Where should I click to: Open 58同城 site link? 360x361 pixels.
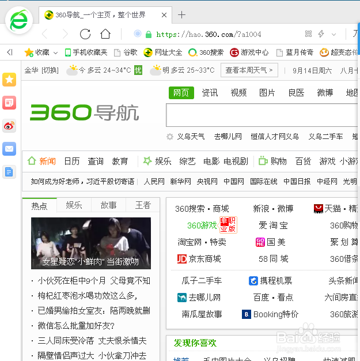coord(273,259)
